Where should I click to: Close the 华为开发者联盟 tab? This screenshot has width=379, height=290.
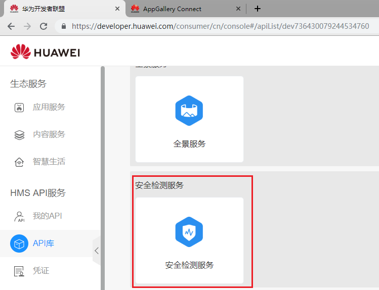point(117,9)
